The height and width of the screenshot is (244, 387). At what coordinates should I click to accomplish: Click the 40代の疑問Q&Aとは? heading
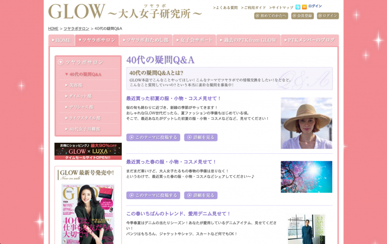[156, 73]
